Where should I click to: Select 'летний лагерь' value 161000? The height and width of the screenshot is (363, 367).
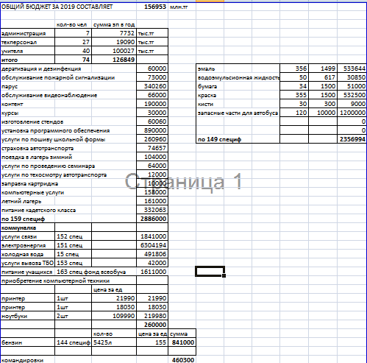152,201
